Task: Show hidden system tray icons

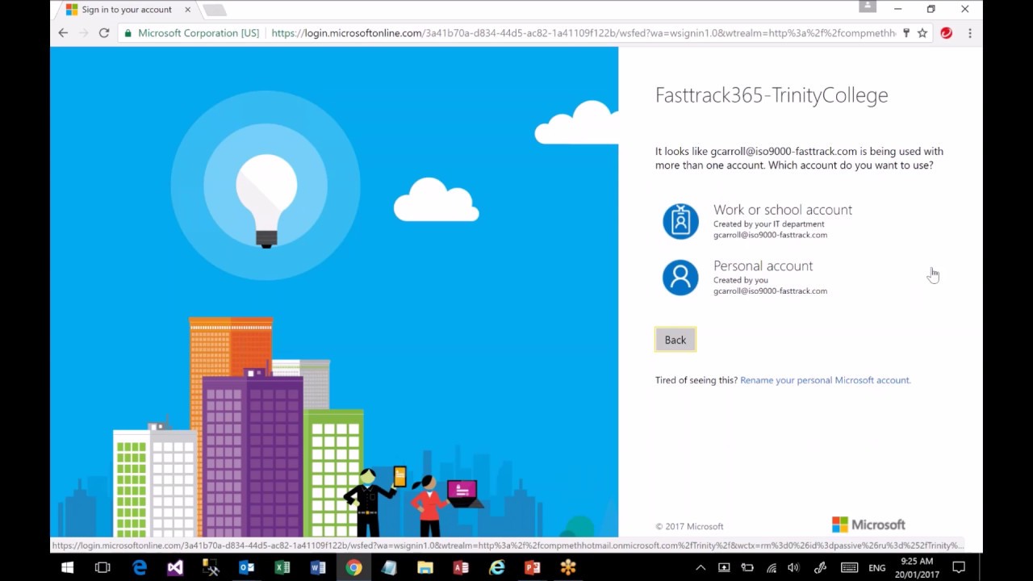Action: coord(701,568)
